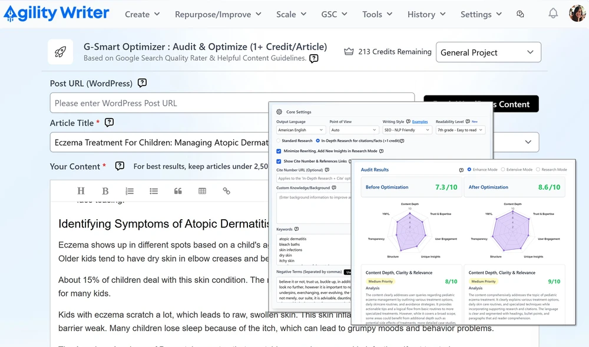
Task: Click the 'atopic dermatitis' keyword line
Action: 293,239
